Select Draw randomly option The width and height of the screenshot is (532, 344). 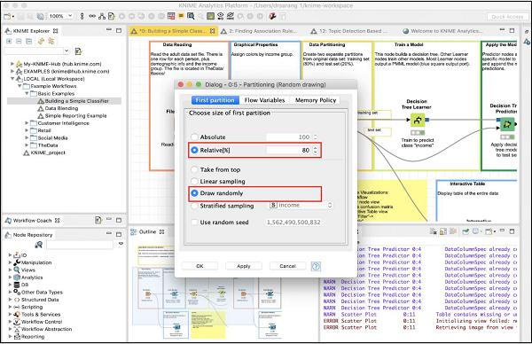pyautogui.click(x=194, y=193)
